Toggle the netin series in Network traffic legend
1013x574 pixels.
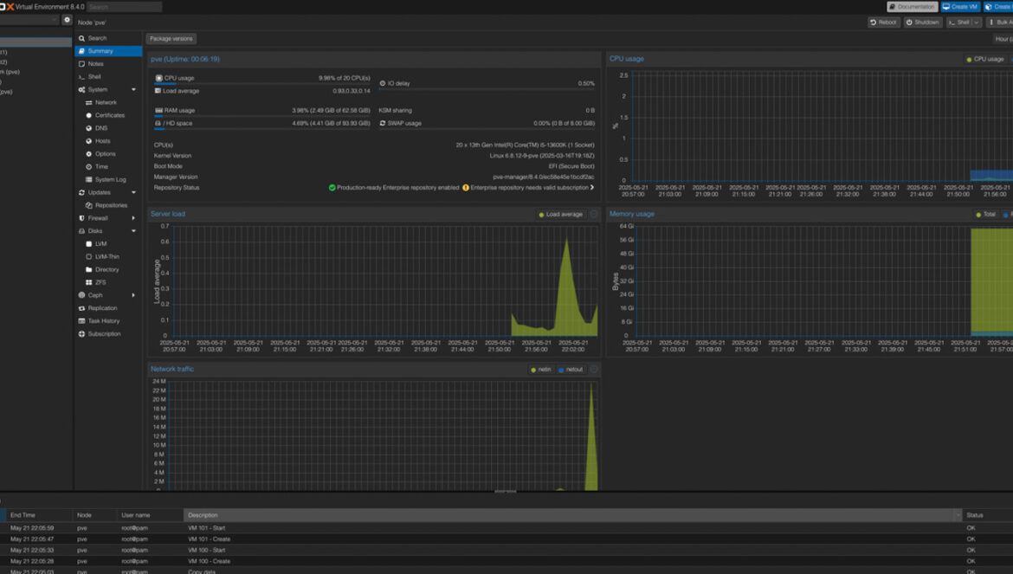pyautogui.click(x=540, y=370)
